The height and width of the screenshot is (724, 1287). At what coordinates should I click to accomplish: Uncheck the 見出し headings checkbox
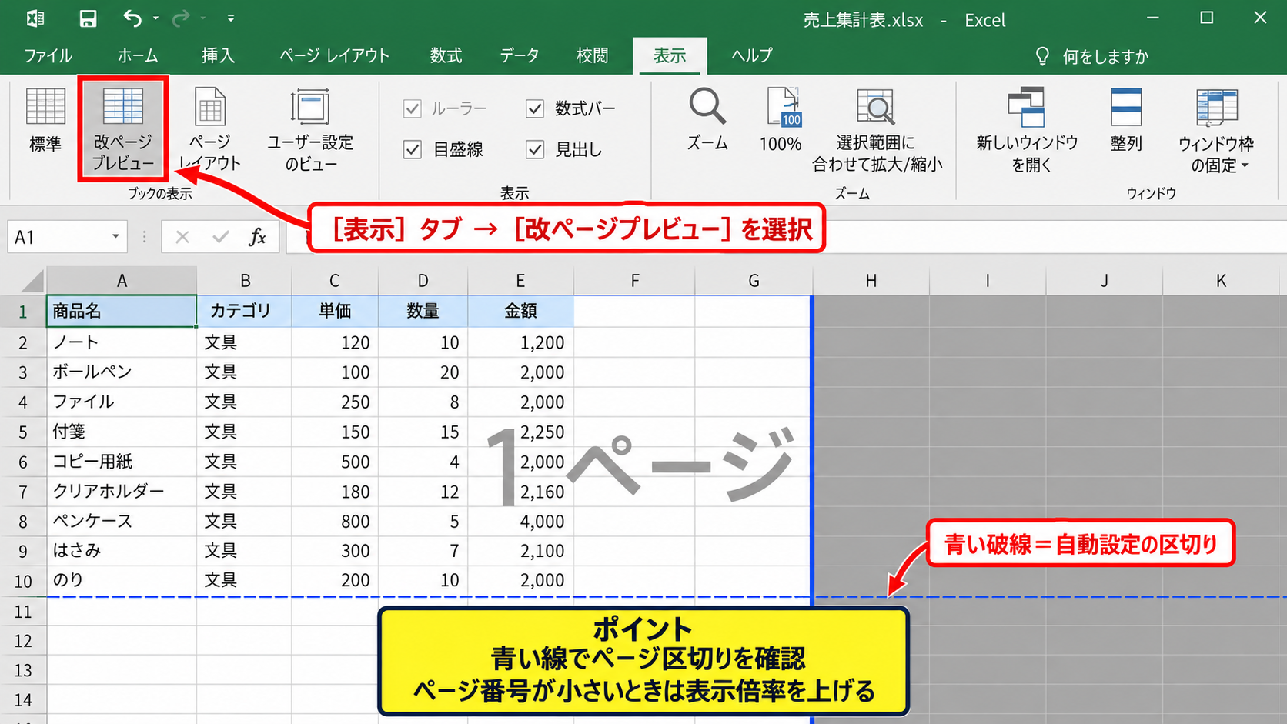pos(535,149)
